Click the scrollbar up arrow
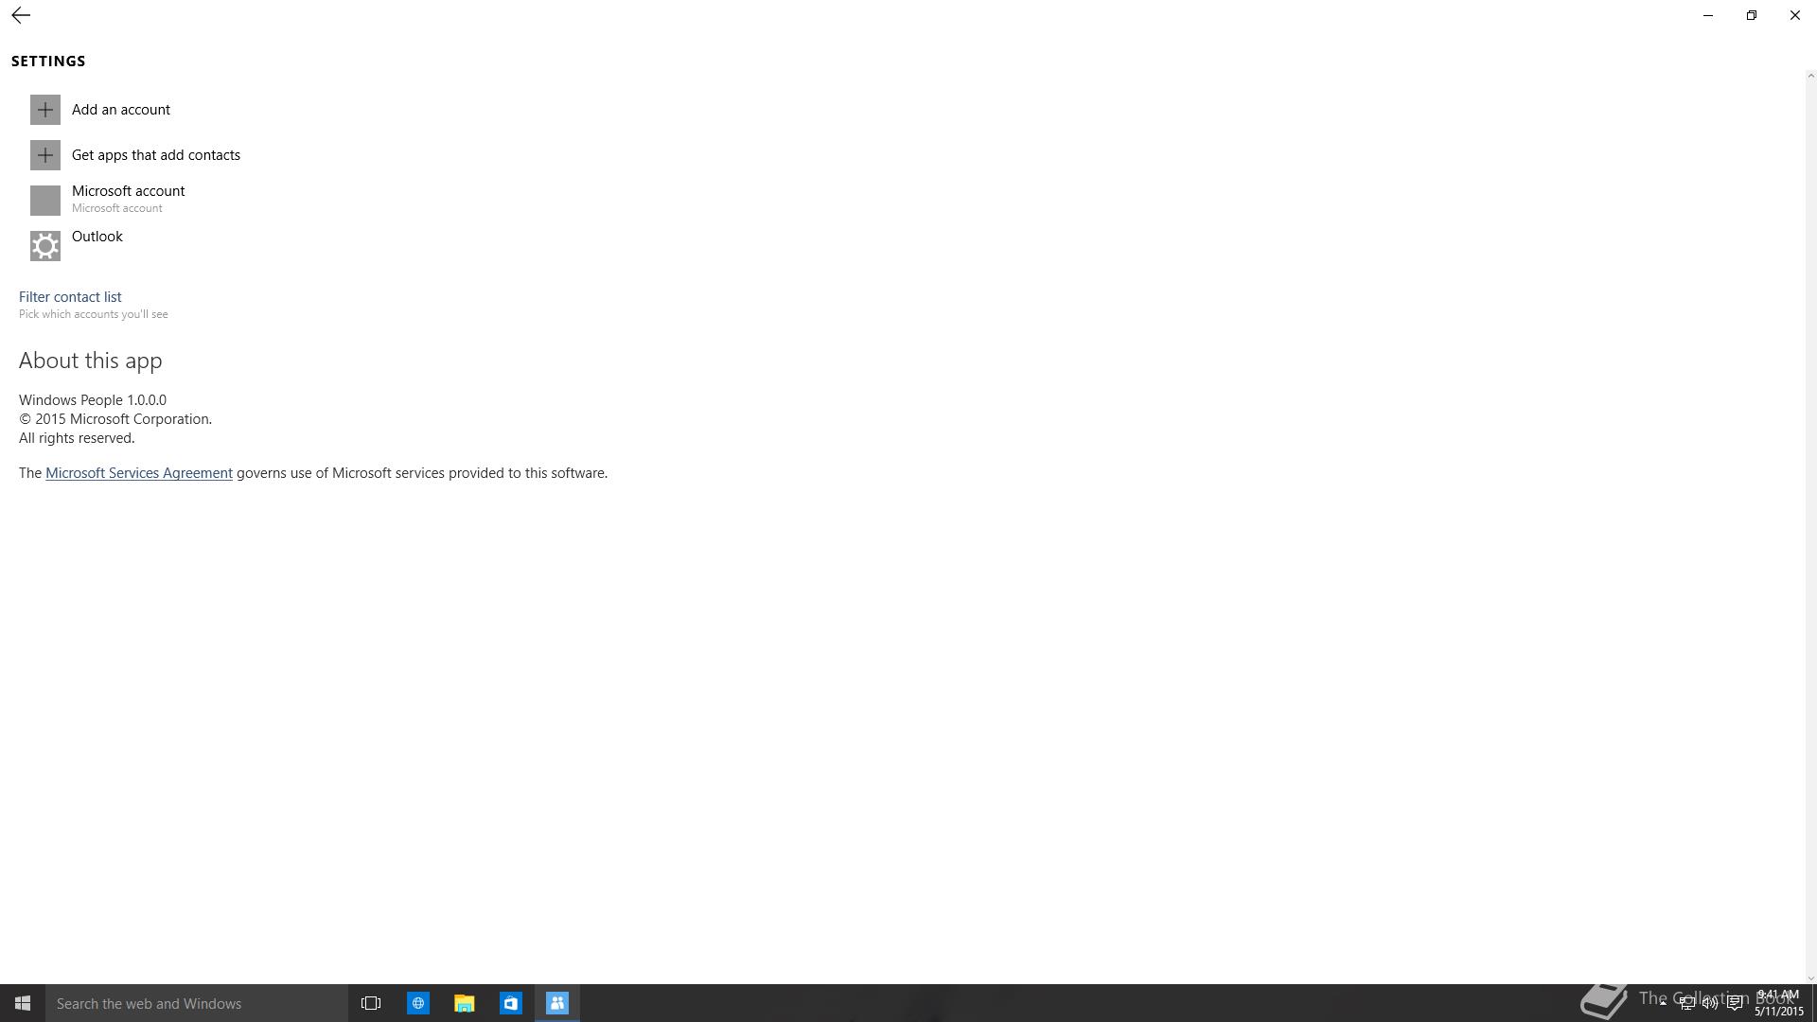 coord(1811,76)
